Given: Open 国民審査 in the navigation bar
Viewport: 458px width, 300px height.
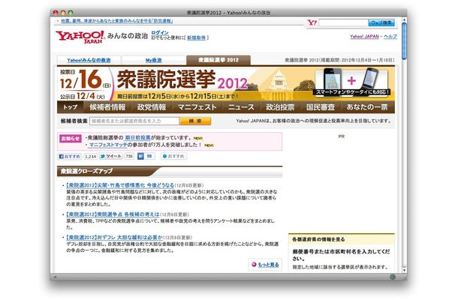Looking at the screenshot, I should [x=321, y=107].
